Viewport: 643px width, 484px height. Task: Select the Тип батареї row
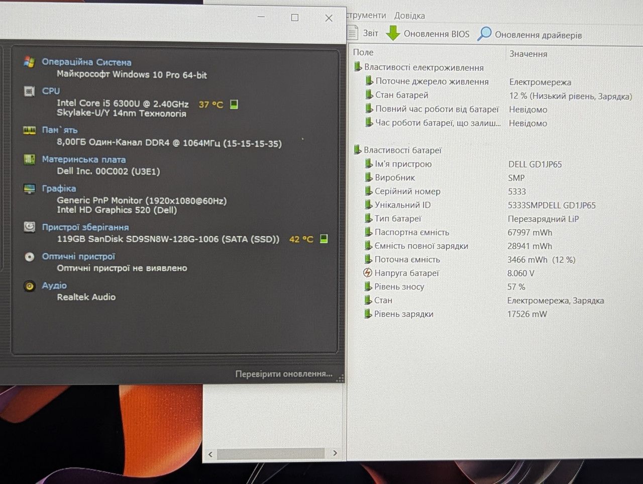[471, 219]
